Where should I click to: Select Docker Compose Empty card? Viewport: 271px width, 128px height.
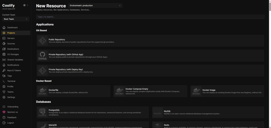tap(150, 91)
